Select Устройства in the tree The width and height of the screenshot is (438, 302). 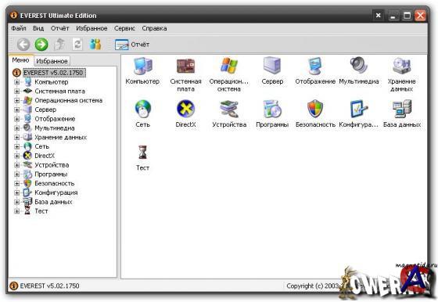pos(52,165)
